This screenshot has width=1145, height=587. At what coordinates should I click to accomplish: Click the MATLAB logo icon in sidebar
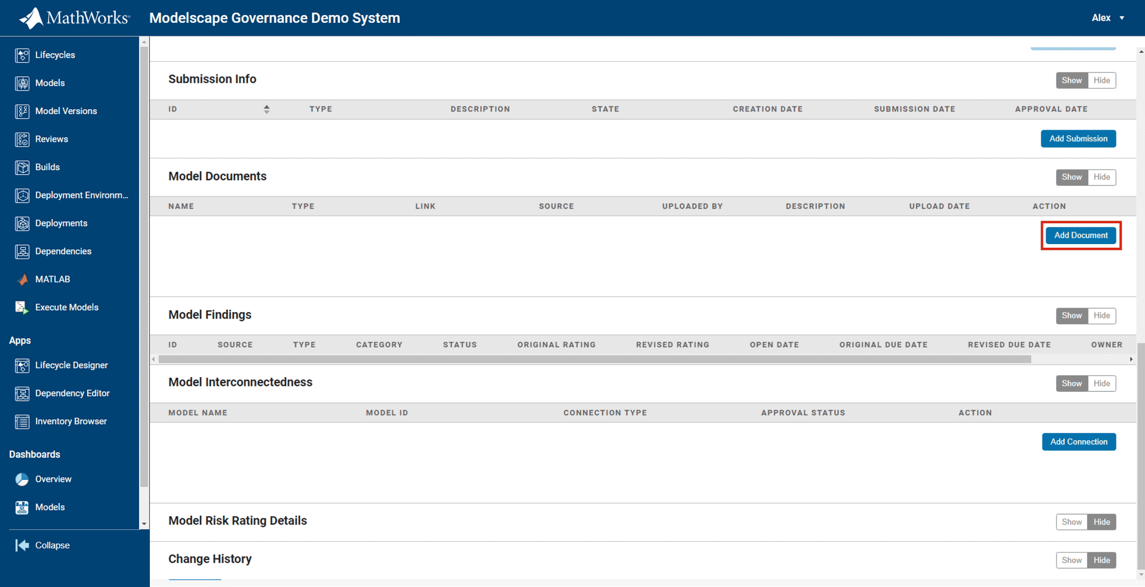pyautogui.click(x=22, y=279)
